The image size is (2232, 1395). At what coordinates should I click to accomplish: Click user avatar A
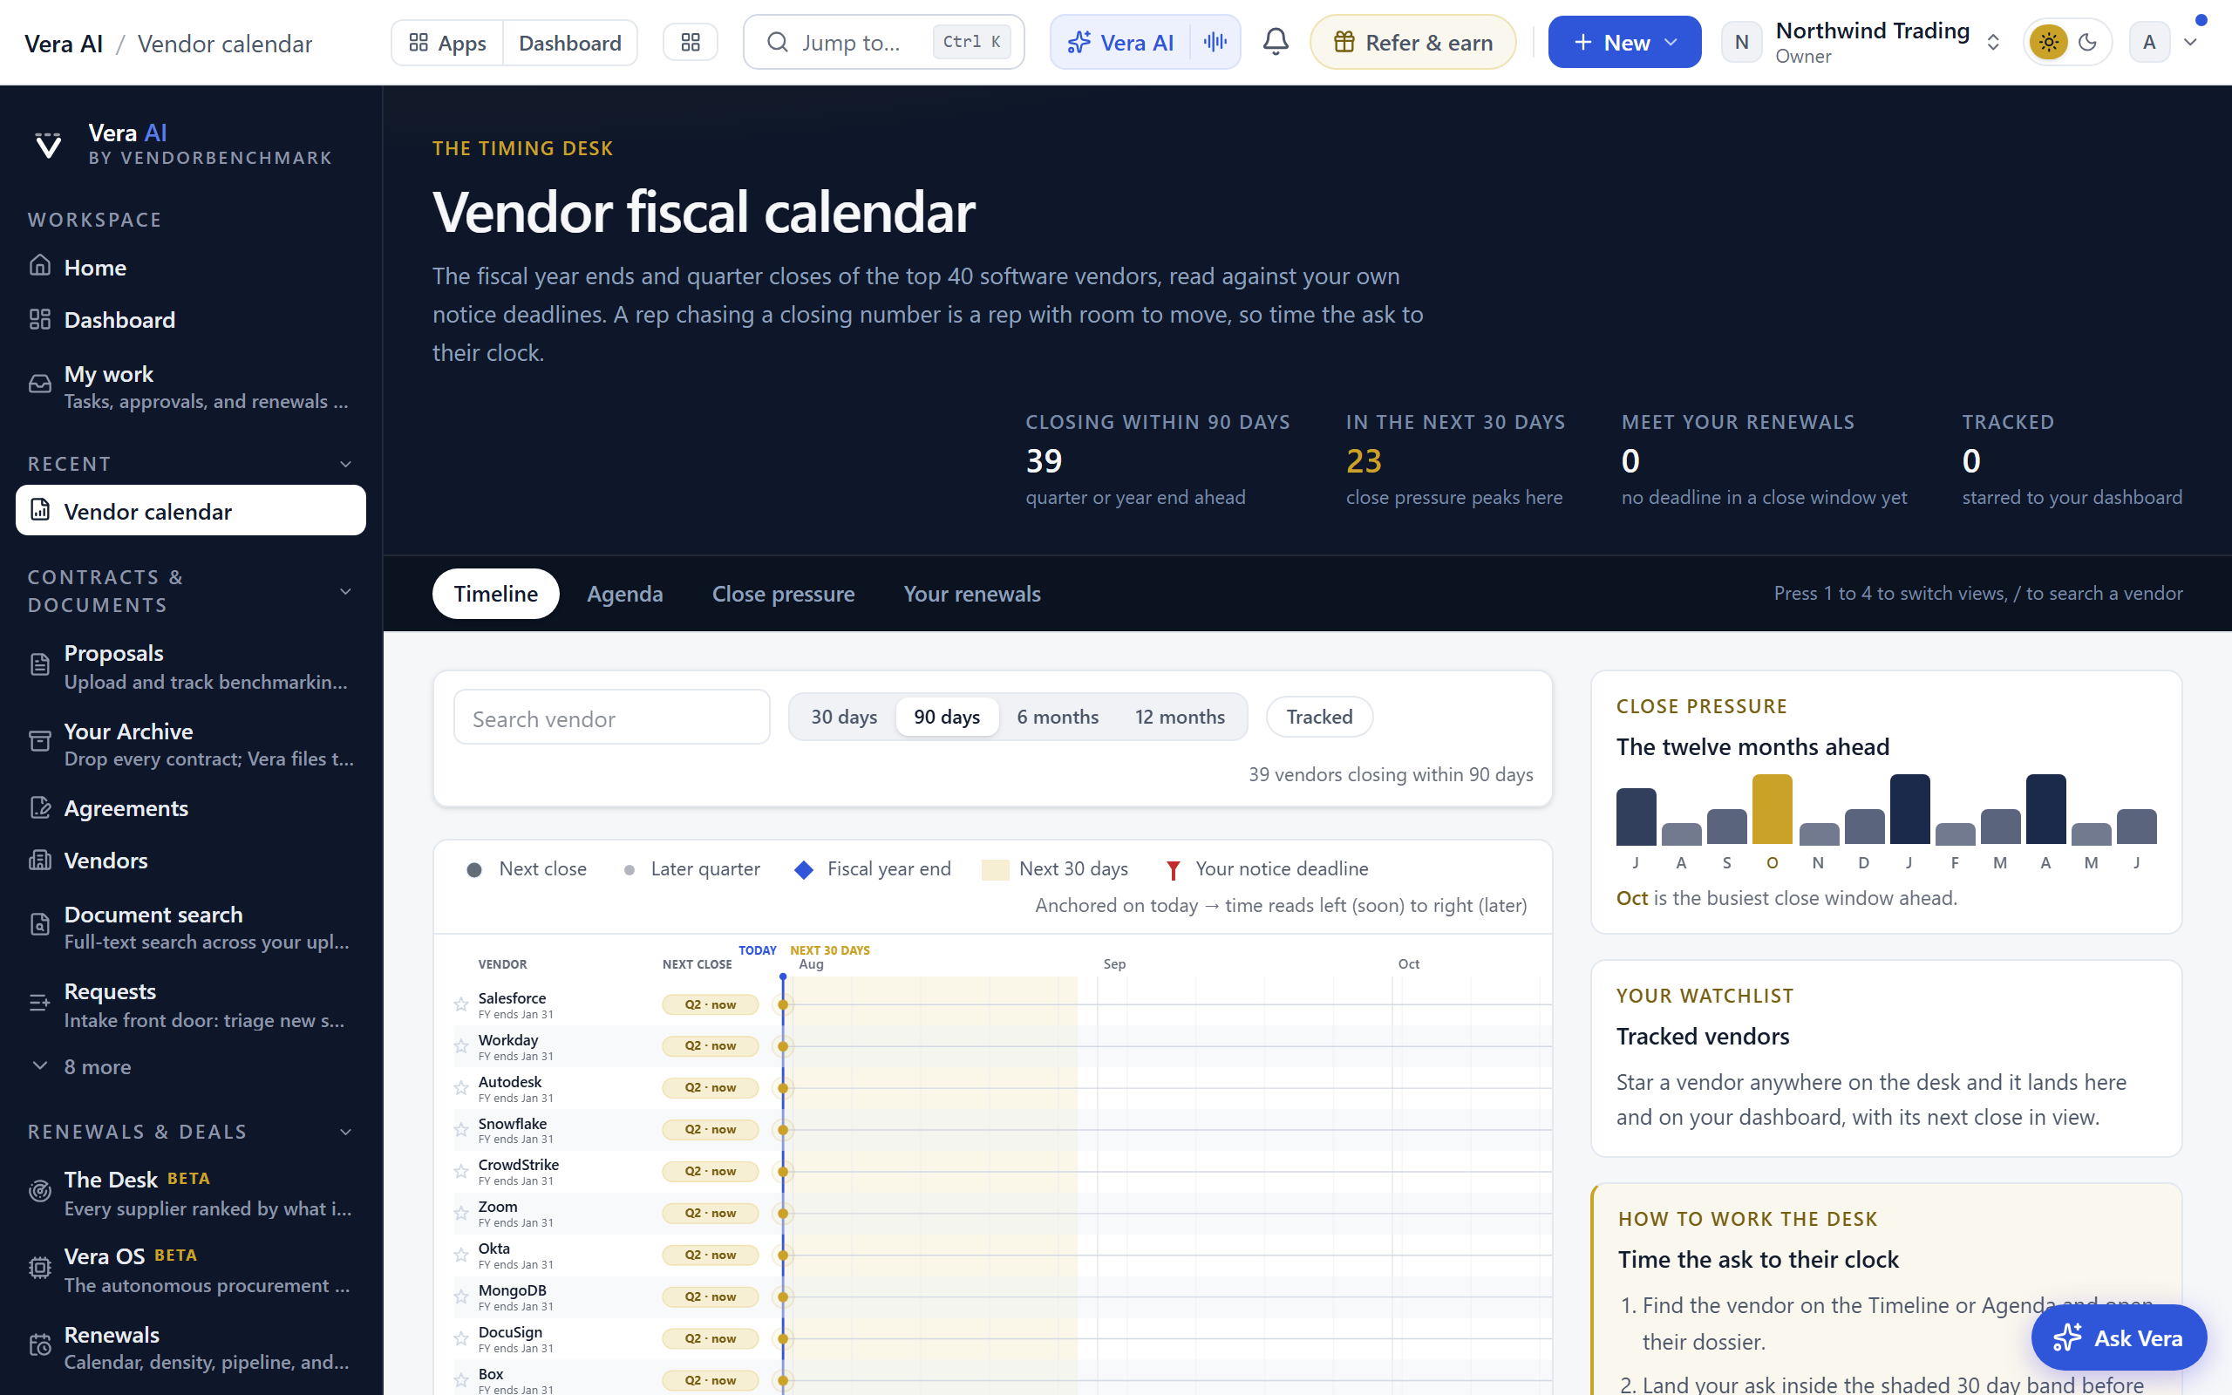tap(2149, 43)
